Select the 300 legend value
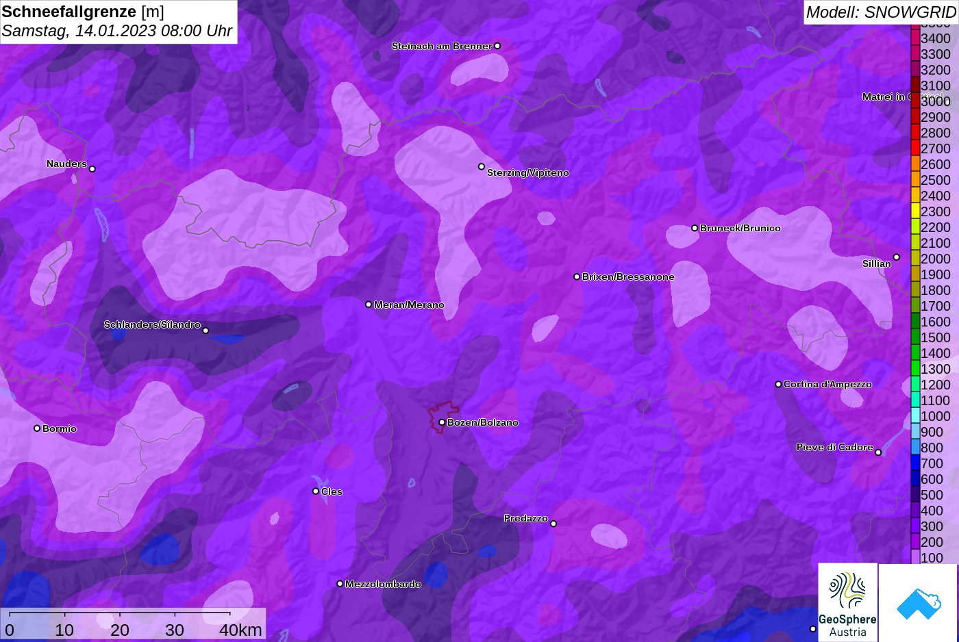 [x=932, y=526]
